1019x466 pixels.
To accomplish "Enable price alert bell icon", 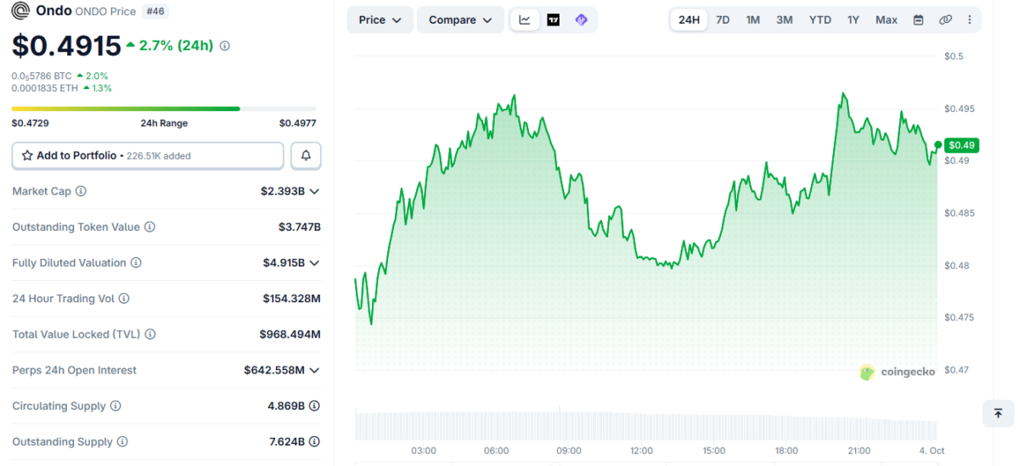I will [x=306, y=155].
